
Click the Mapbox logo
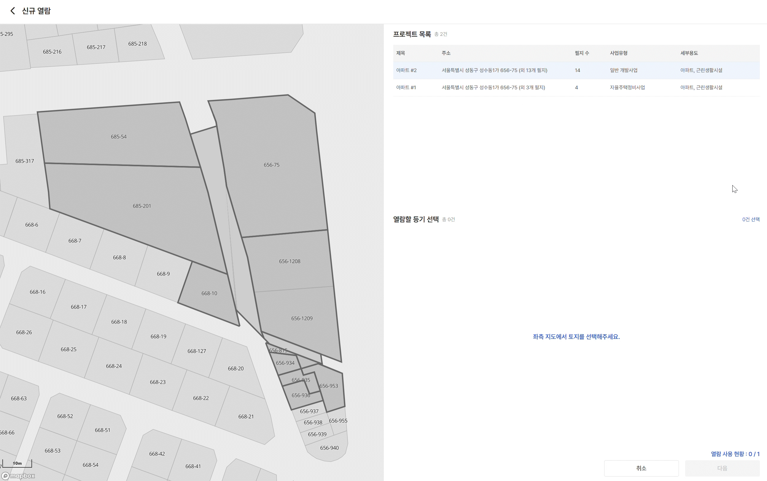tap(18, 476)
